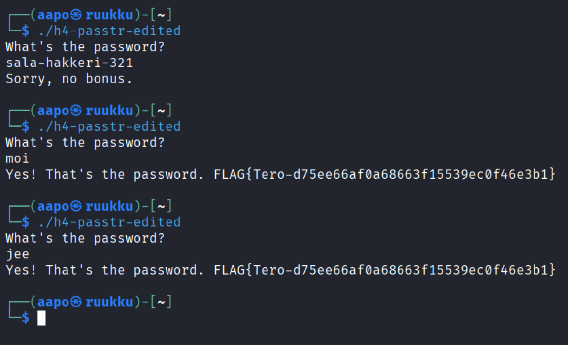Click the FLAG text after the jee attempt

coord(384,270)
